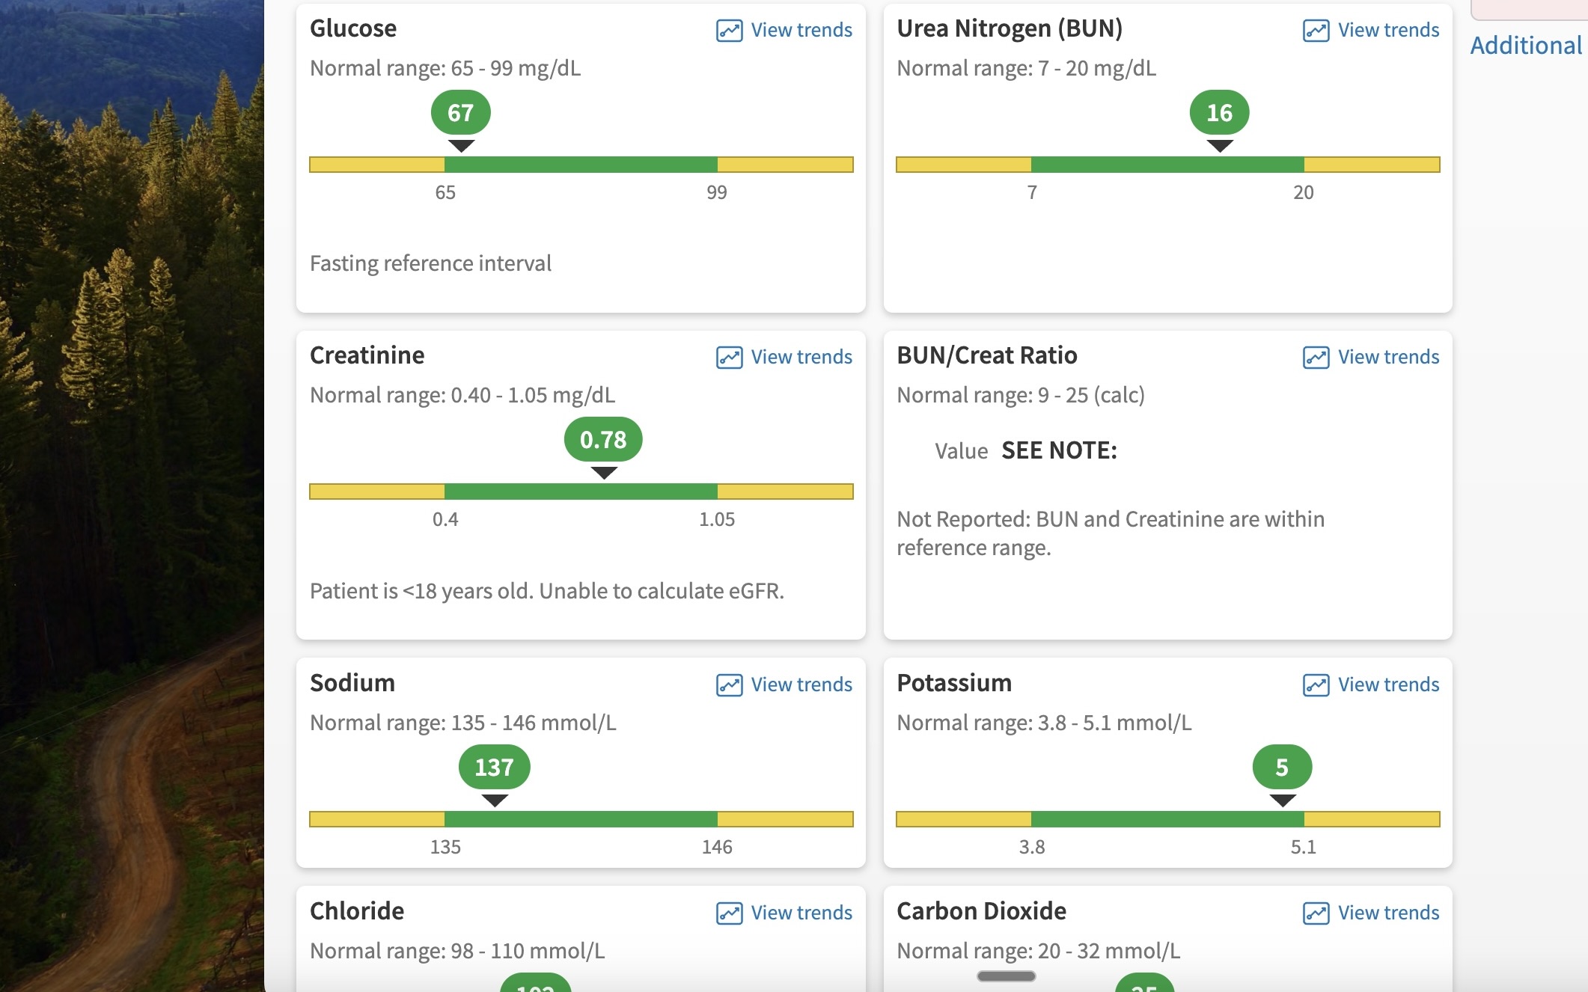The width and height of the screenshot is (1588, 992).
Task: Click the Potassium trend chart icon
Action: [1316, 685]
